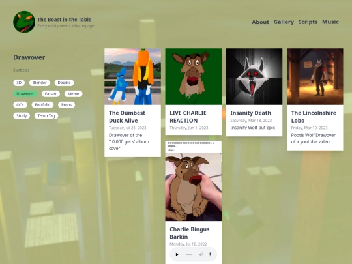Image resolution: width=352 pixels, height=264 pixels.
Task: Click The Beast in the Table title
Action: point(65,20)
